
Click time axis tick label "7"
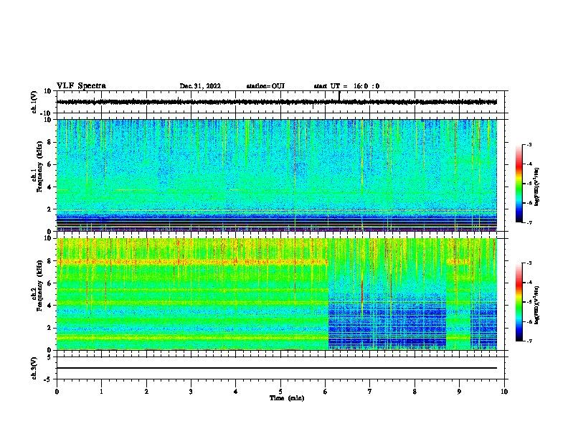pyautogui.click(x=370, y=392)
